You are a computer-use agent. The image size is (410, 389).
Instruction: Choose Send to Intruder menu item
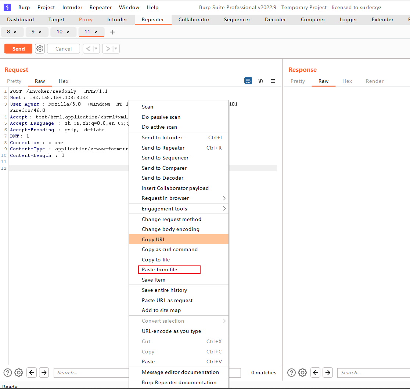[x=162, y=137]
